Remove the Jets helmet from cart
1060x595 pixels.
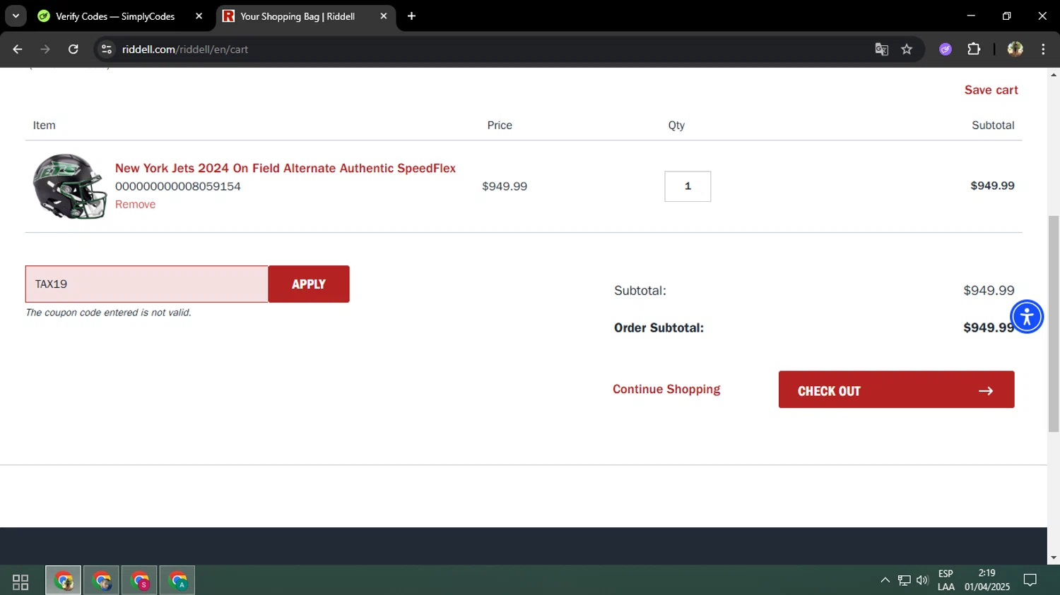pos(135,204)
